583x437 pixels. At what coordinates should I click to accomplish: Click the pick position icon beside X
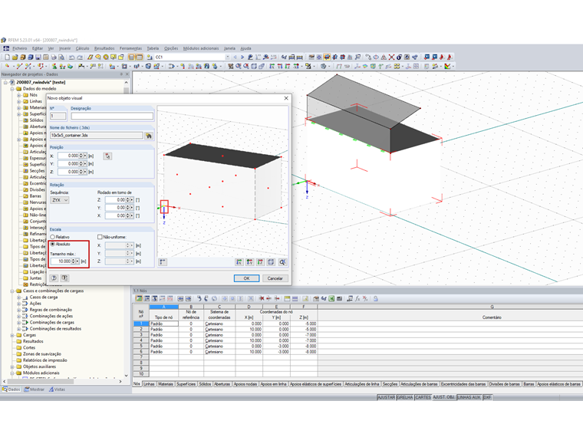(108, 156)
